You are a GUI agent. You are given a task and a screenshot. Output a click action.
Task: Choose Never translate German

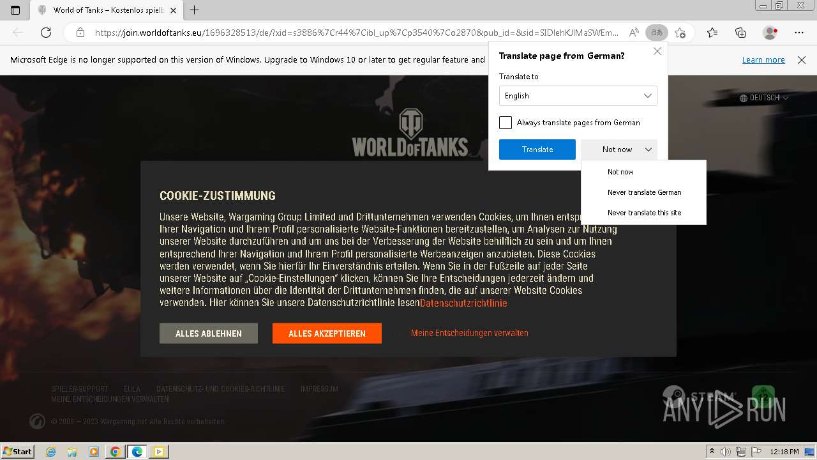click(x=644, y=192)
